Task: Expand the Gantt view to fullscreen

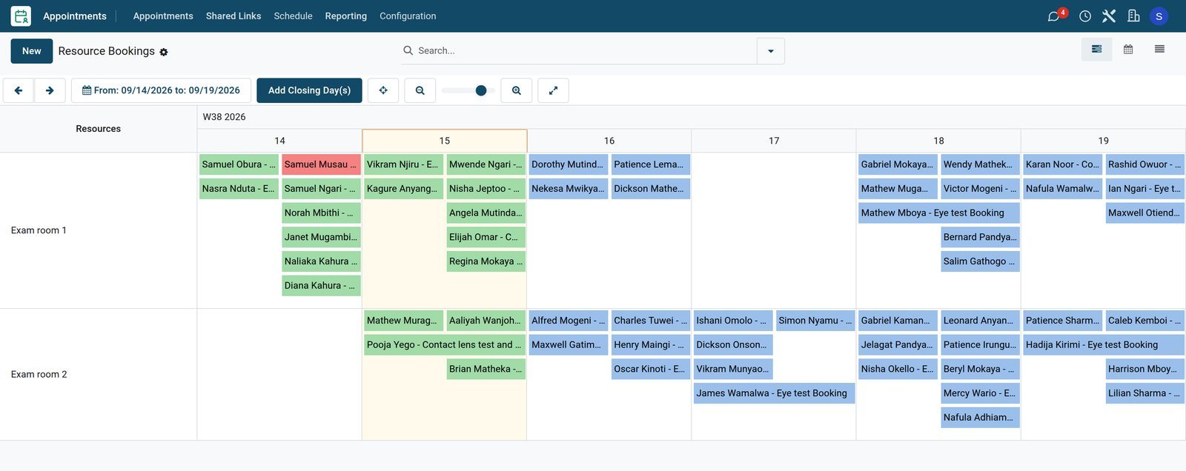Action: click(x=553, y=90)
